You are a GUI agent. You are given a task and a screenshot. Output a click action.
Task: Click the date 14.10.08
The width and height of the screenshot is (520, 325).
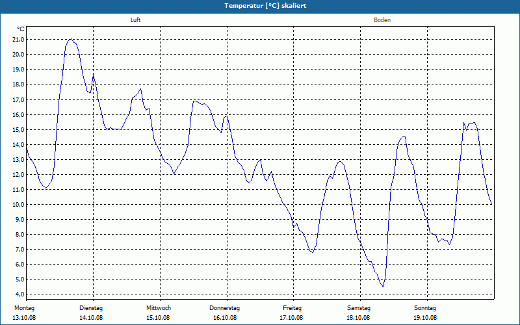pyautogui.click(x=91, y=318)
